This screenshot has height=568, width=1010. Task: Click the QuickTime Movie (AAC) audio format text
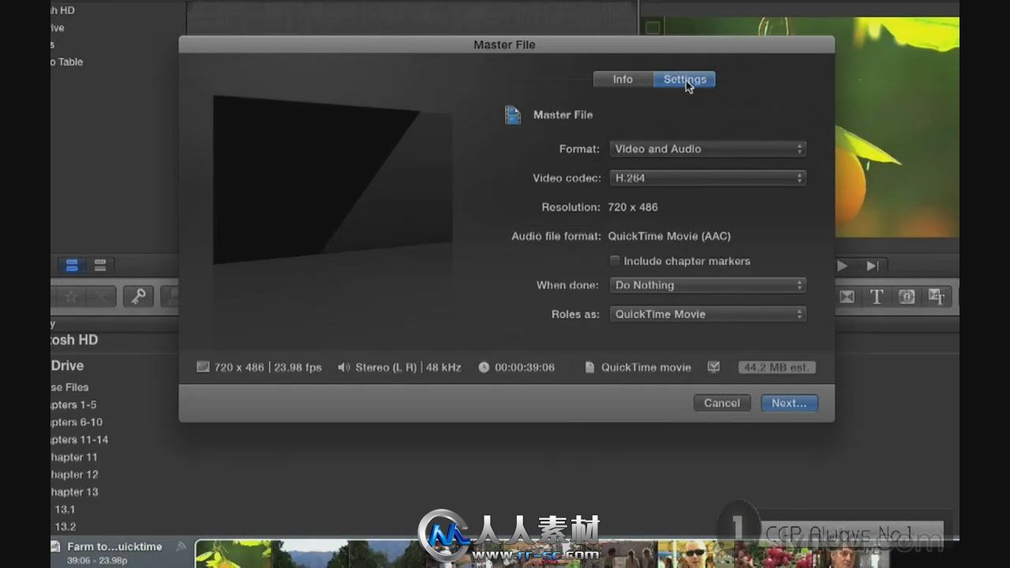click(669, 236)
